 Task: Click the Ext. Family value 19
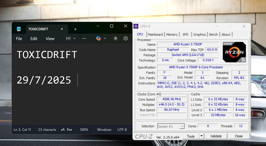pos(165,78)
